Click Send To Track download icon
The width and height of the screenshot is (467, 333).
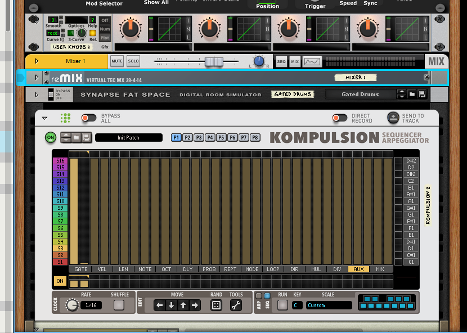point(393,118)
